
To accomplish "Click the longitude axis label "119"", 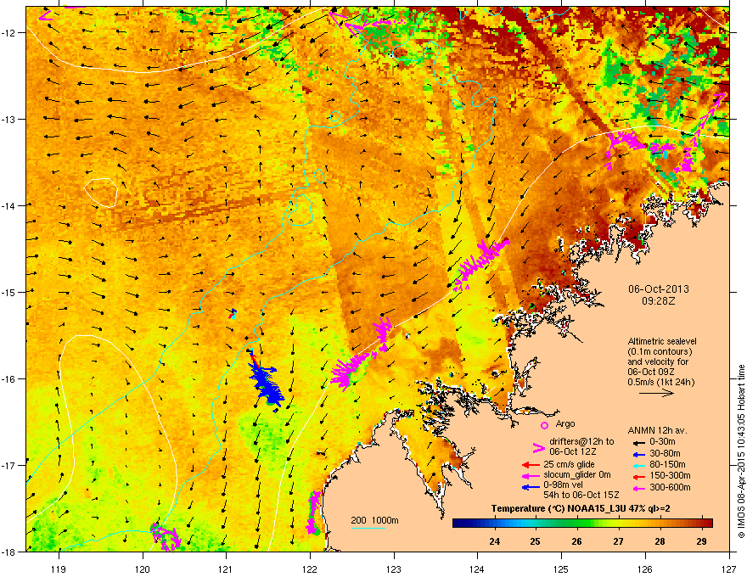I will point(59,569).
